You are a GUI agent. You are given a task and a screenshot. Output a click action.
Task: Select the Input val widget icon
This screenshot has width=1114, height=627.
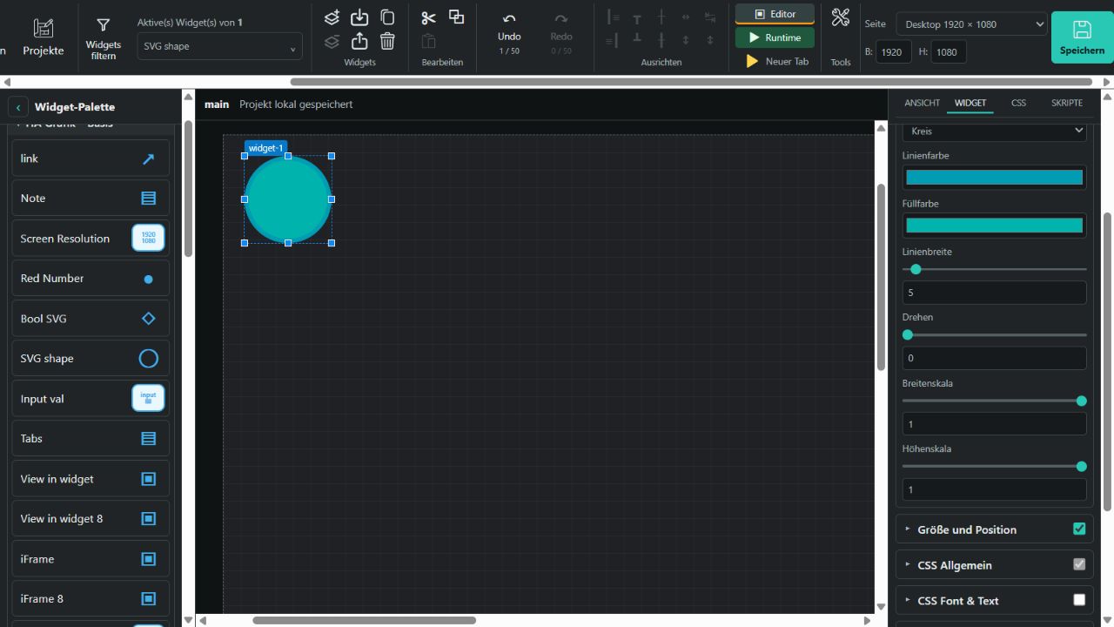[x=148, y=398]
